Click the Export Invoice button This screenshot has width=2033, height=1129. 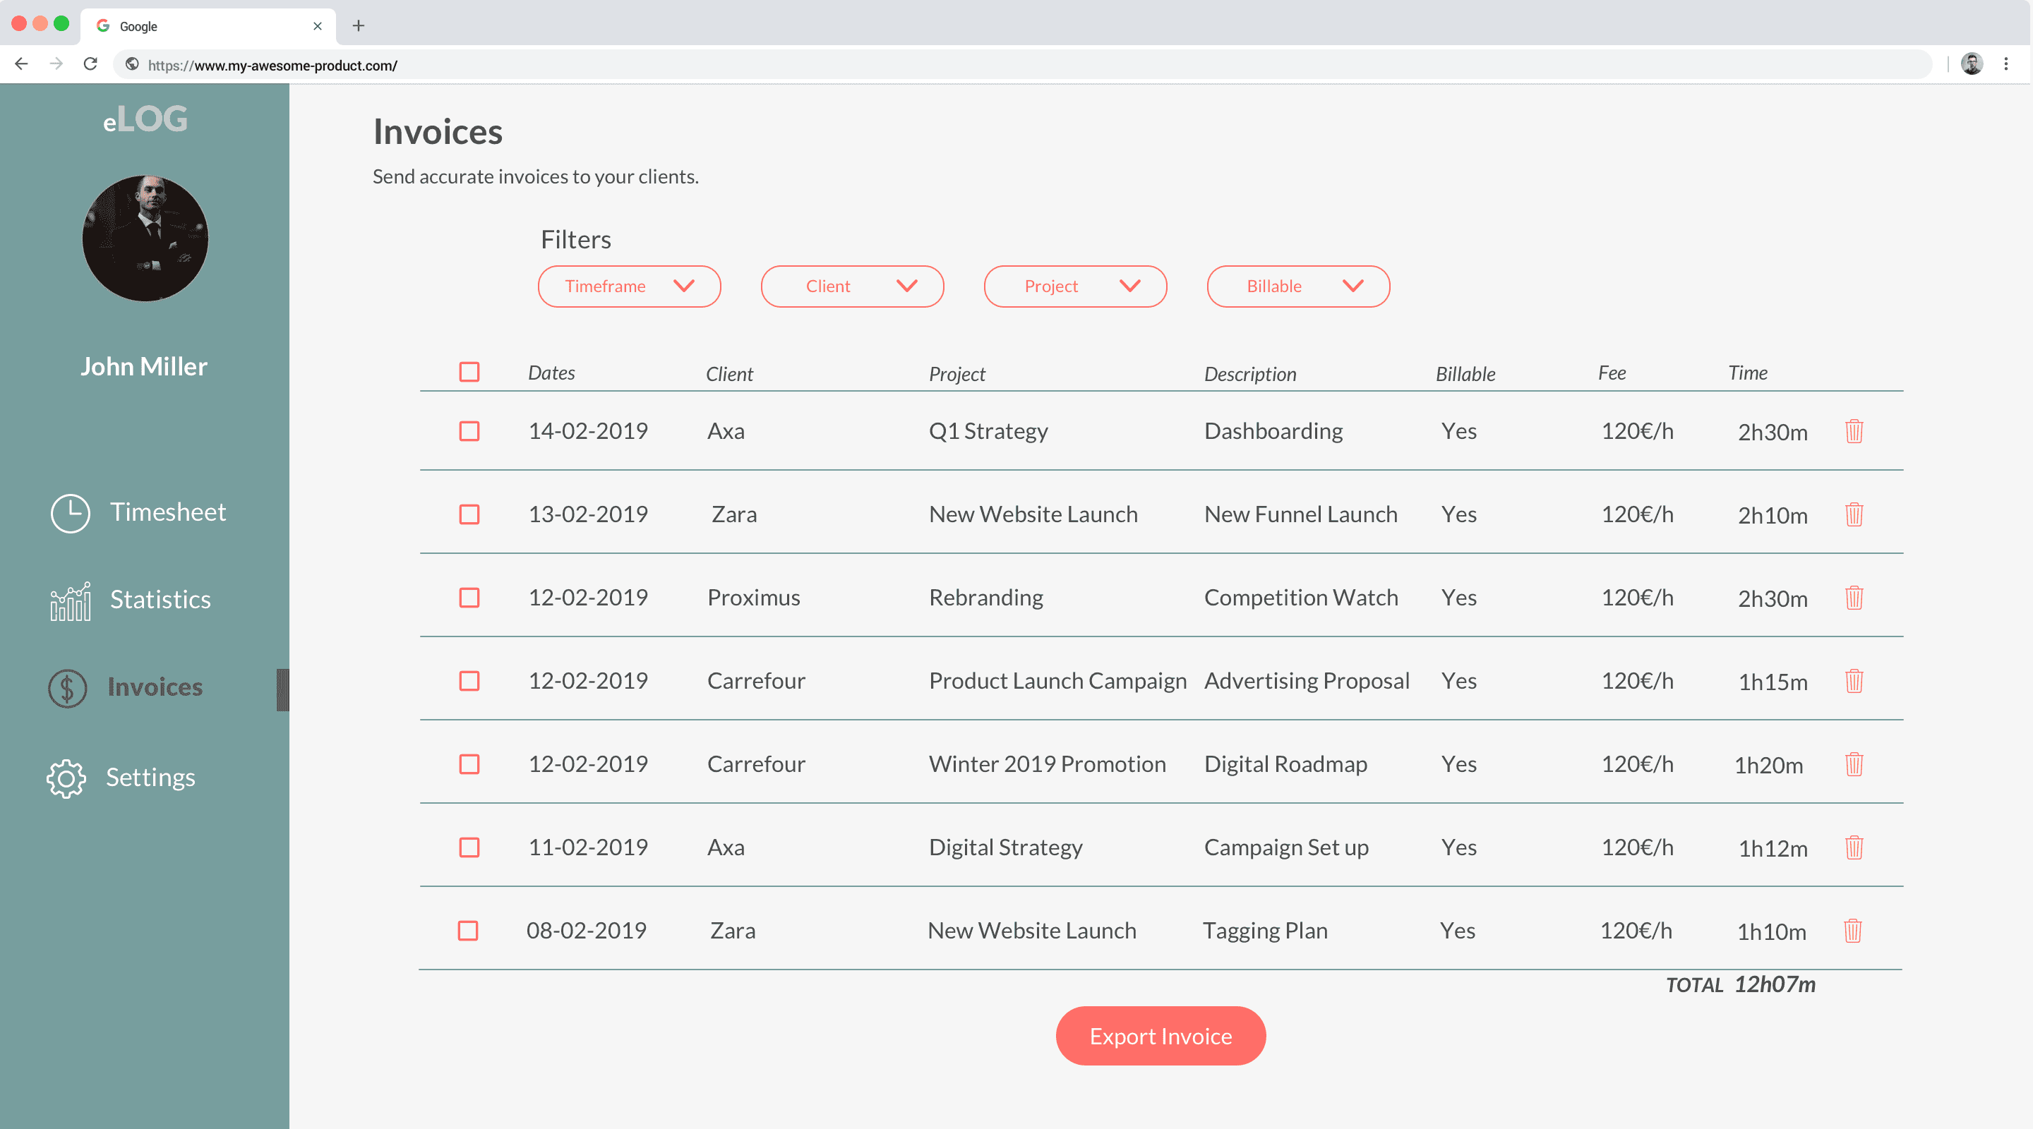1161,1036
